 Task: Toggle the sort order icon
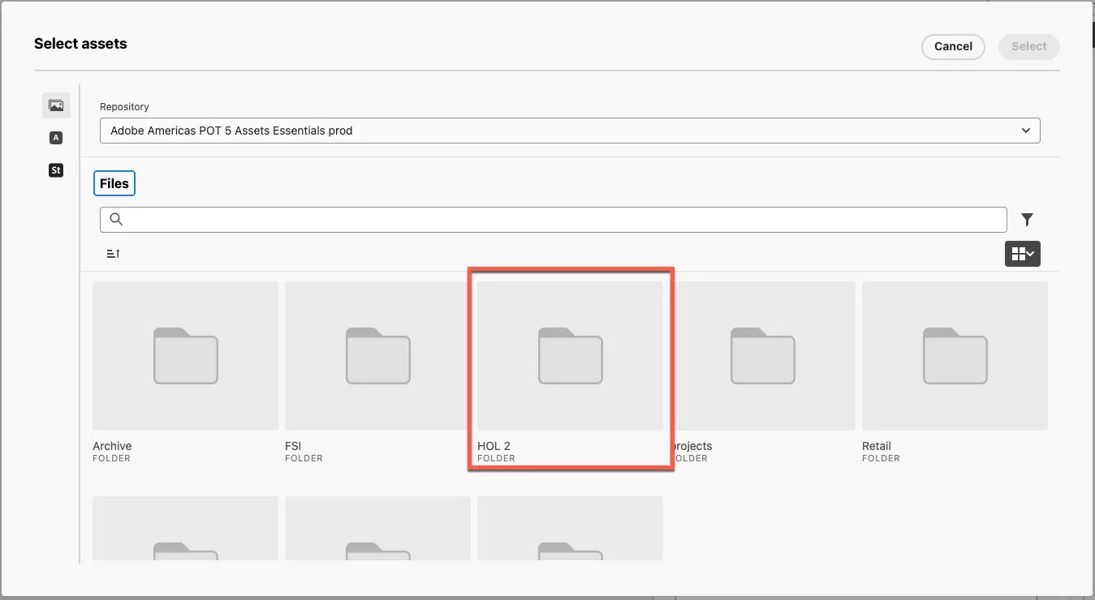tap(114, 254)
